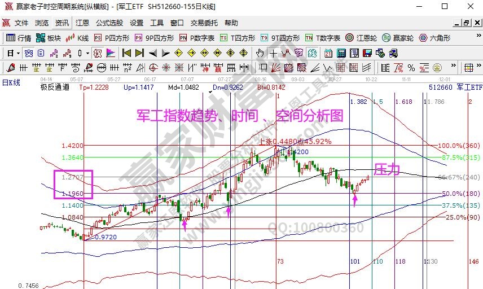This screenshot has height=289, width=483.
Task: Open the 公式选股 menu
Action: pyautogui.click(x=109, y=23)
